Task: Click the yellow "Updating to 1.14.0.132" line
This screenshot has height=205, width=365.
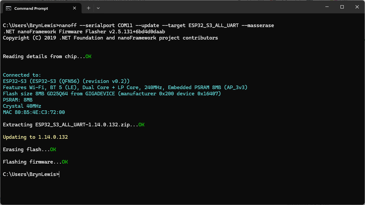Action: 35,137
